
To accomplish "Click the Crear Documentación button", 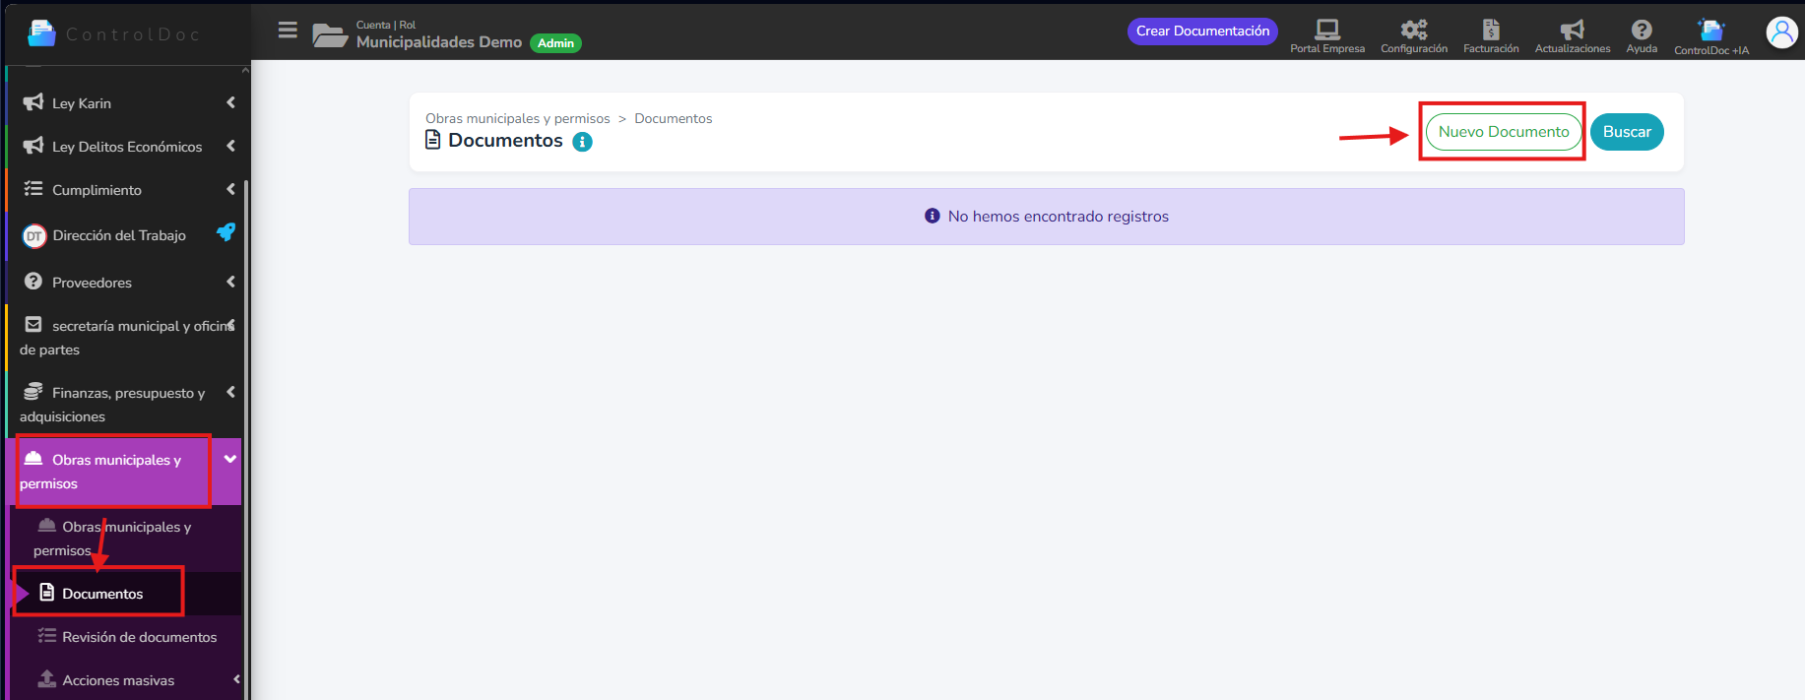I will (1202, 32).
